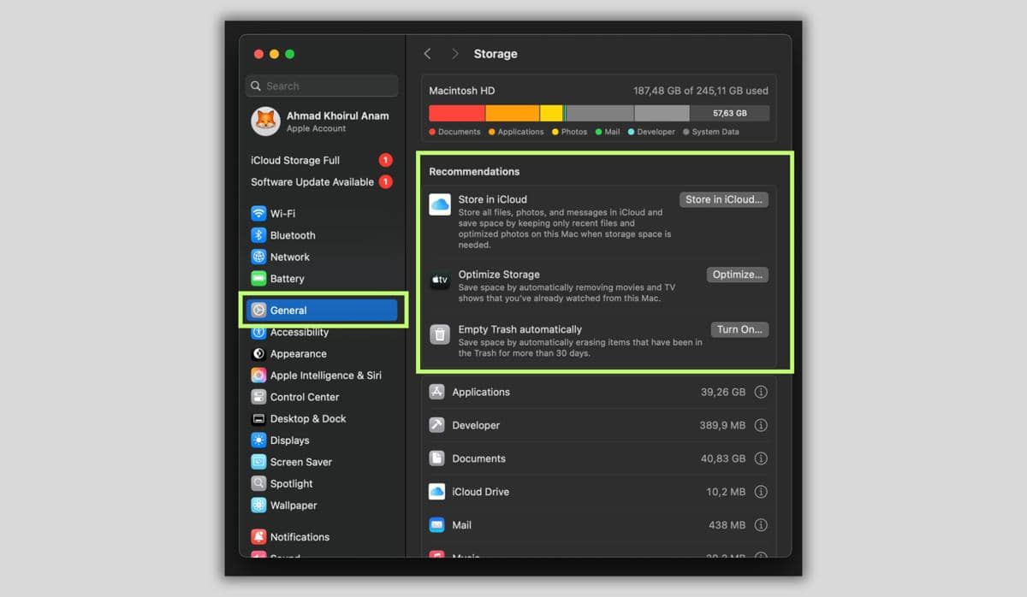Viewport: 1027px width, 597px height.
Task: Click the Displays sidebar icon
Action: pos(258,440)
